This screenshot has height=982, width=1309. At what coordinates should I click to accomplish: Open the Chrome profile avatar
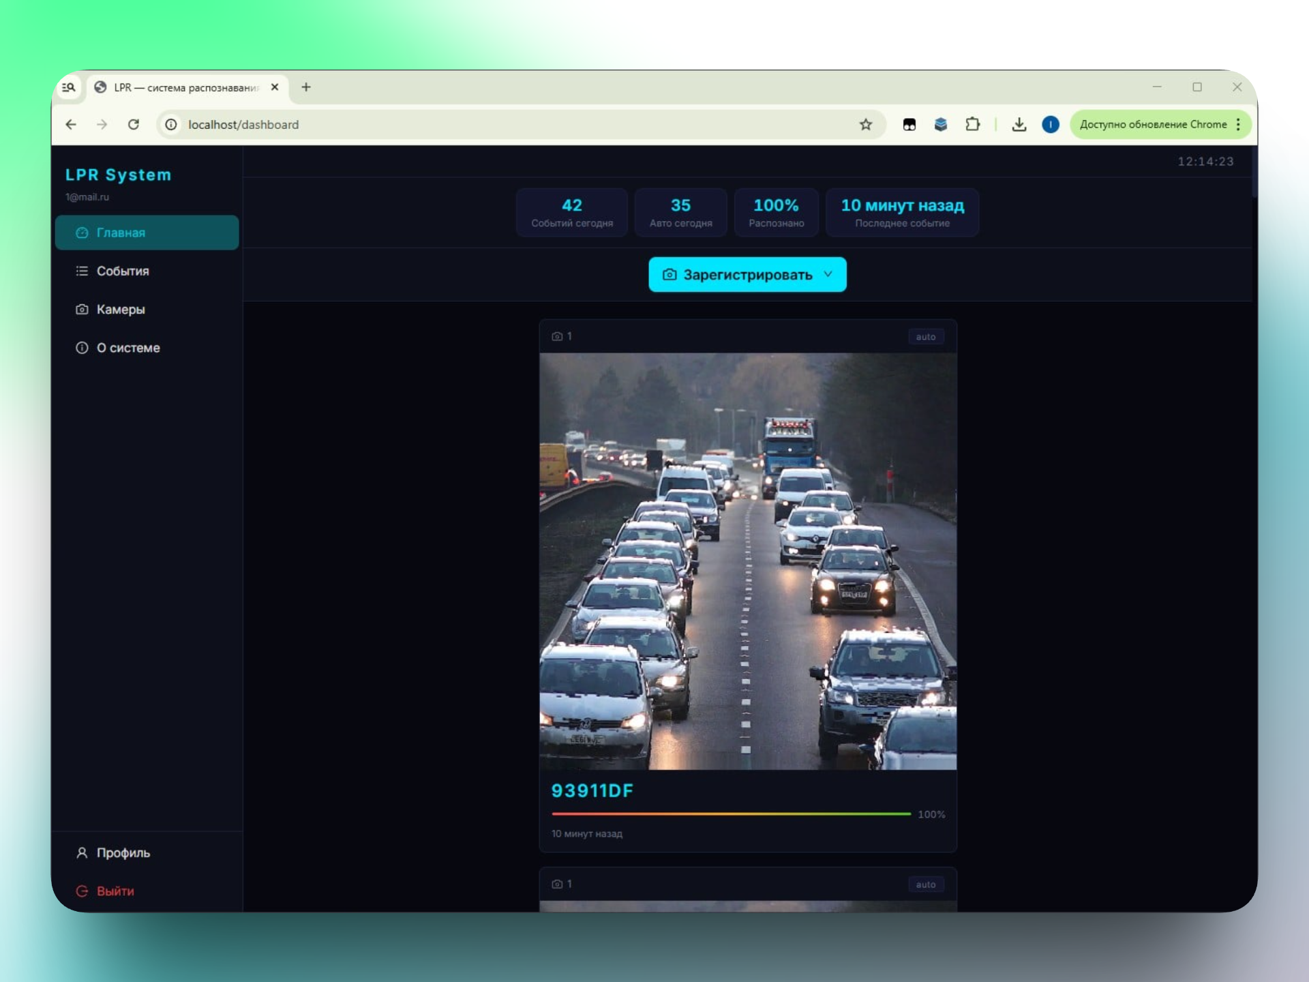point(1051,124)
